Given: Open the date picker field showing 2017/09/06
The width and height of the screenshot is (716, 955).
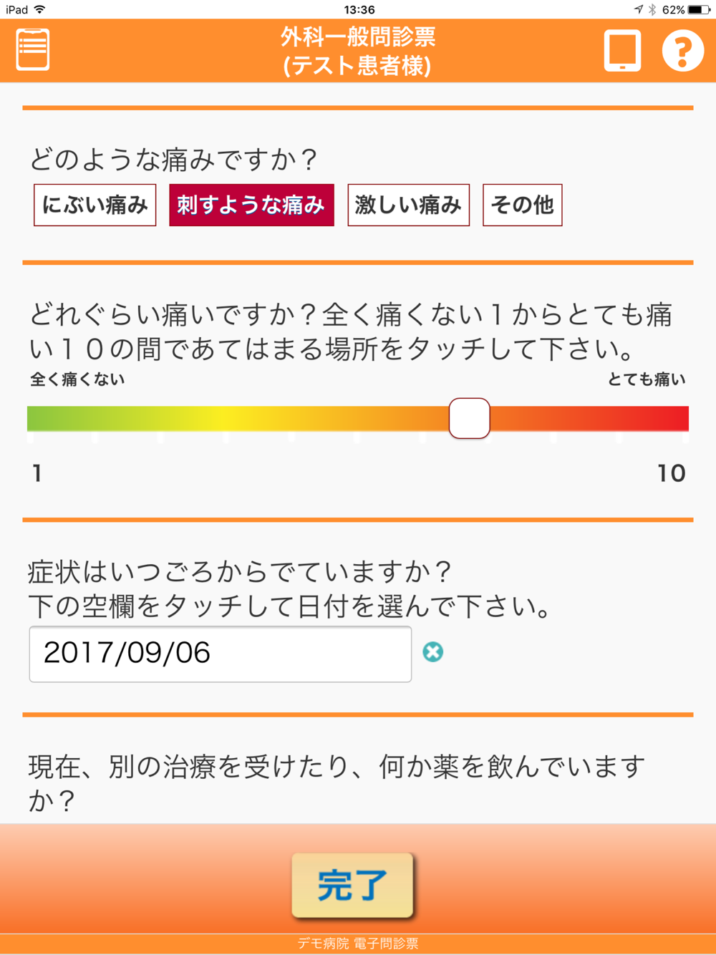Looking at the screenshot, I should (x=220, y=654).
